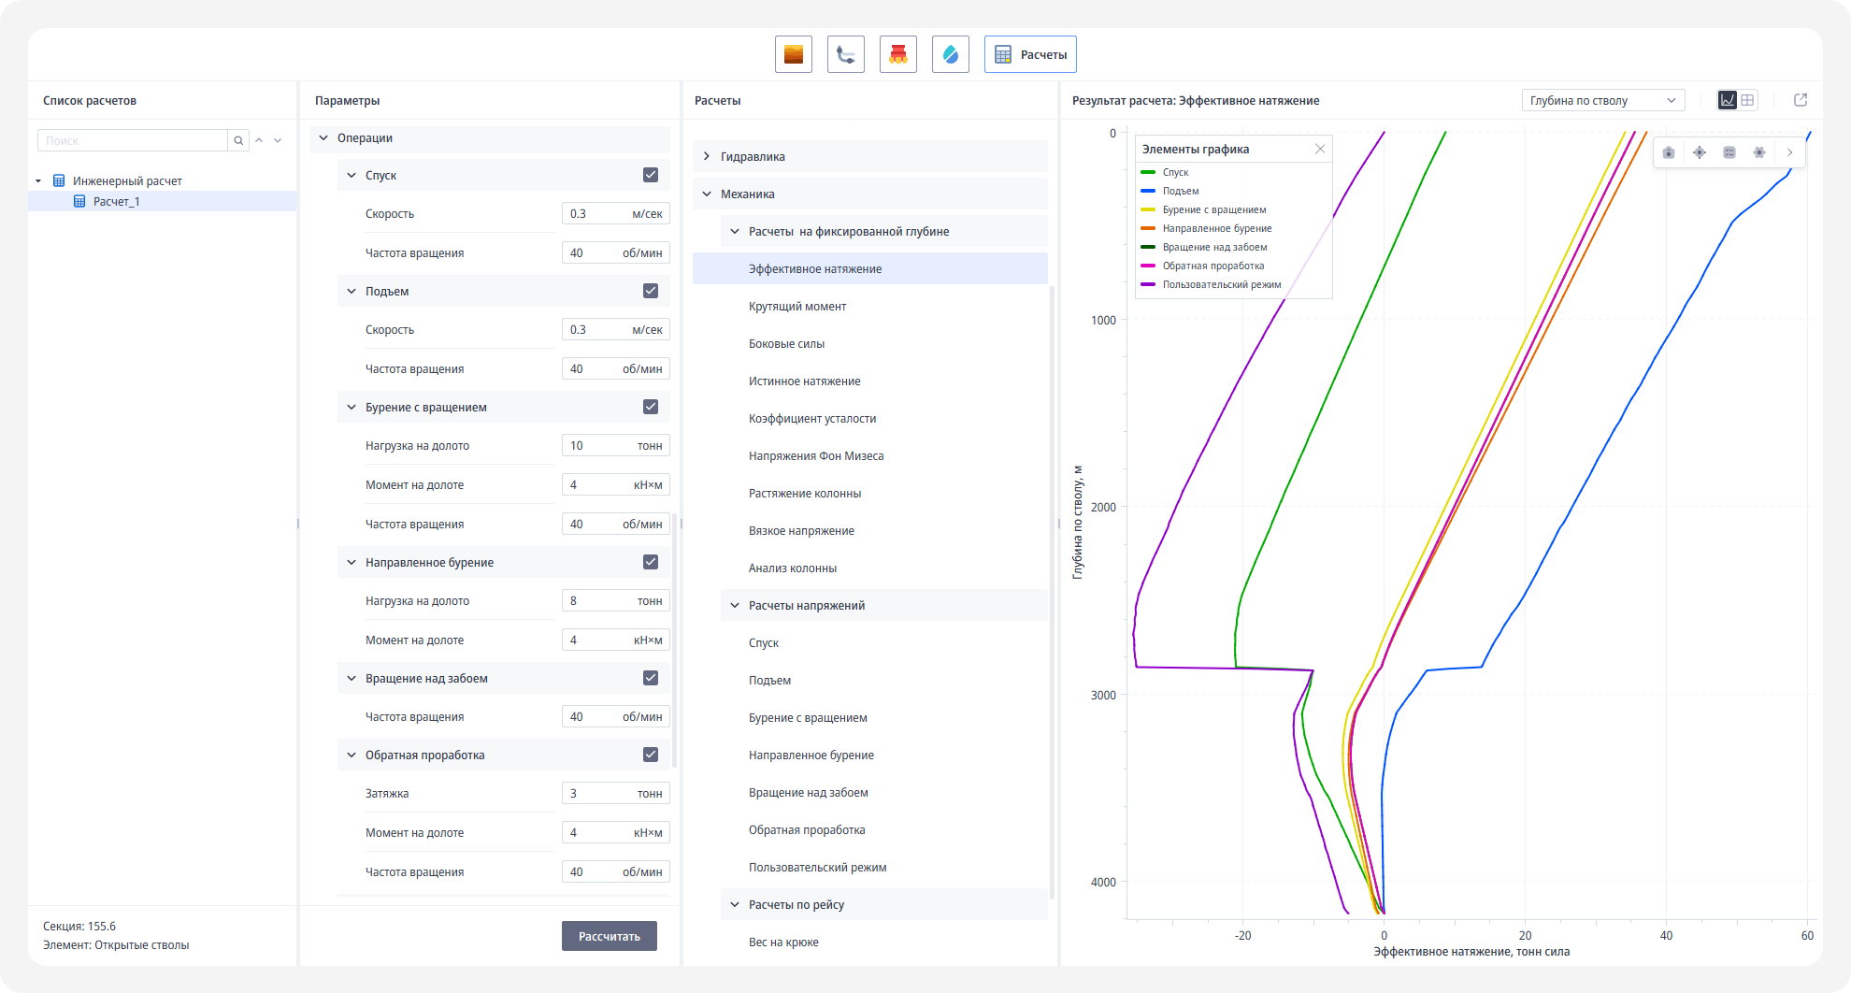Viewport: 1851px width, 993px height.
Task: Open result in external window icon
Action: click(x=1801, y=100)
